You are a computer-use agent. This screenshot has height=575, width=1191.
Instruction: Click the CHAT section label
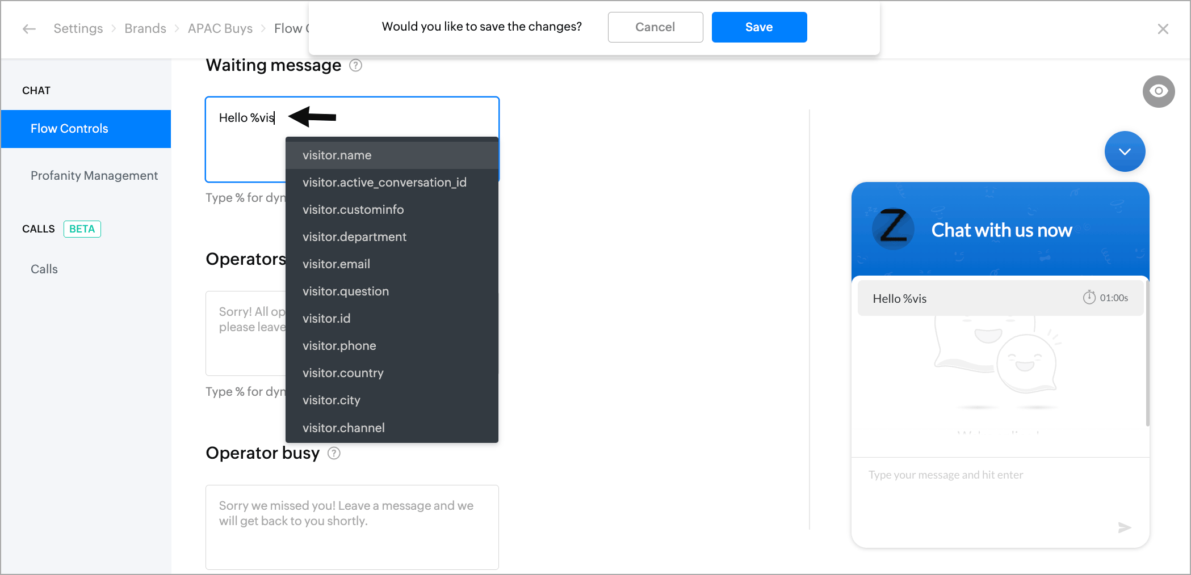coord(36,91)
